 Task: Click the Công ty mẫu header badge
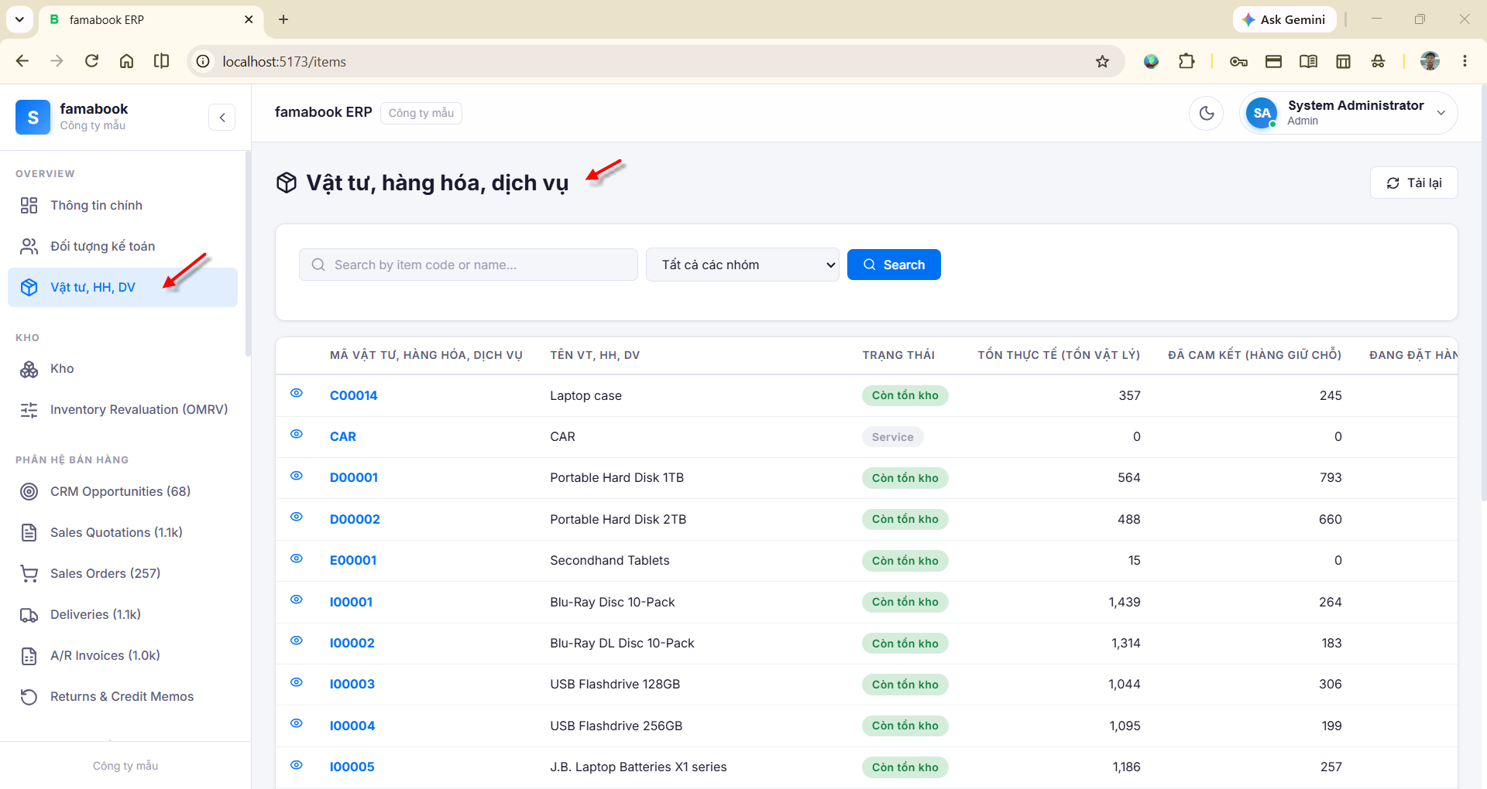tap(421, 113)
